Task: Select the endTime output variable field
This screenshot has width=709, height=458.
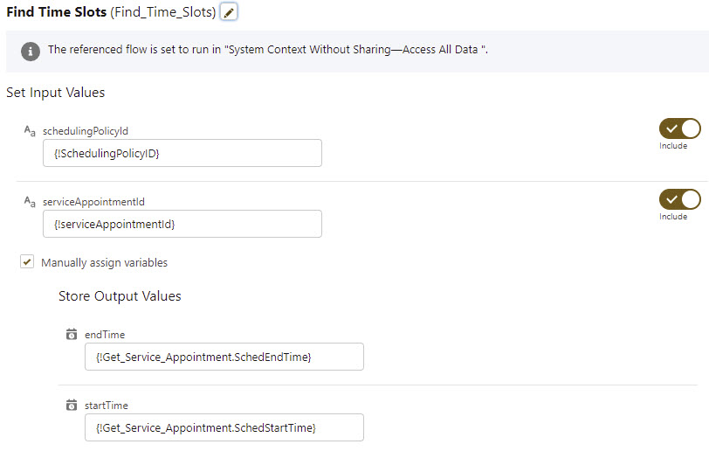Action: 224,357
